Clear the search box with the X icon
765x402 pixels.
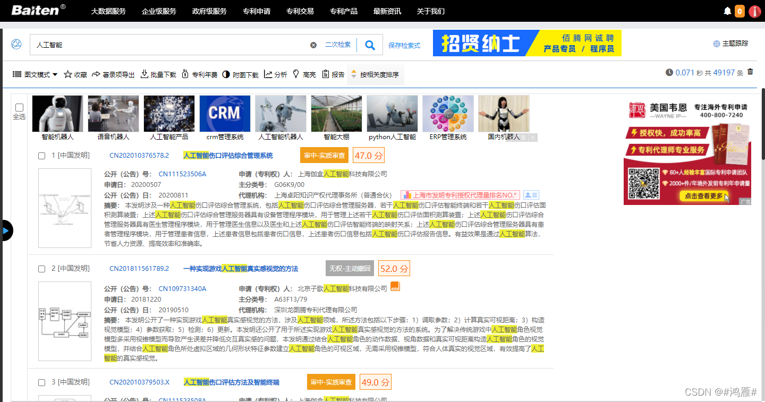(x=313, y=45)
